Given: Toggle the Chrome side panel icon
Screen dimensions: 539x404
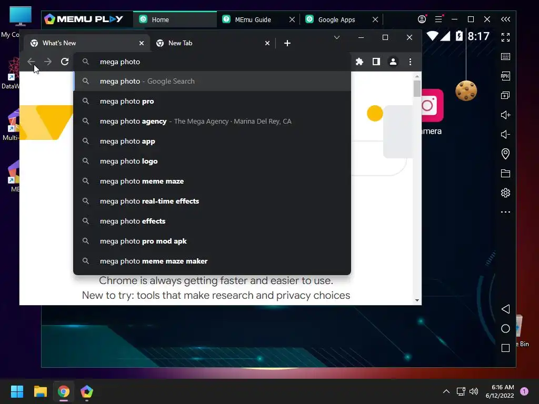Looking at the screenshot, I should (x=376, y=62).
